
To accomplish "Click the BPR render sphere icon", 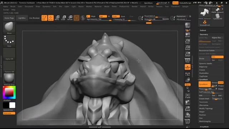I will pos(187,25).
